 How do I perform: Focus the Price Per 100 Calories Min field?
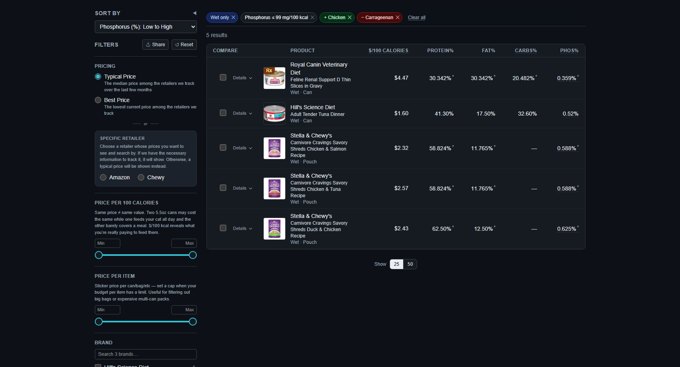tap(108, 243)
